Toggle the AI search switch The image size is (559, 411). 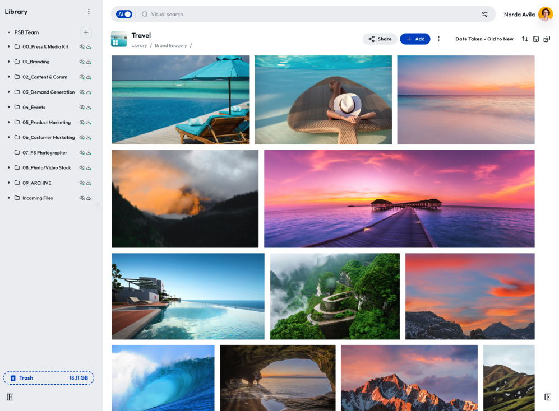124,14
